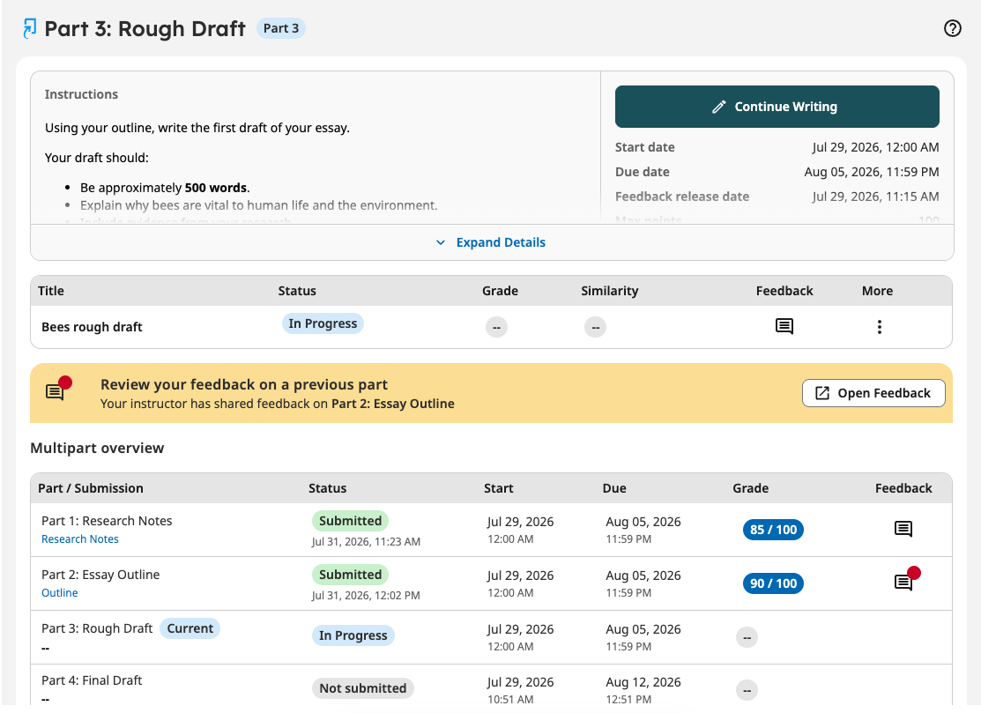
Task: Click the grade dash for Bees rough draft
Action: tap(496, 327)
